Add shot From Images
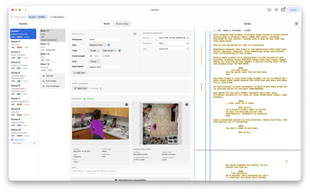This screenshot has height=192, width=310. tap(52, 81)
